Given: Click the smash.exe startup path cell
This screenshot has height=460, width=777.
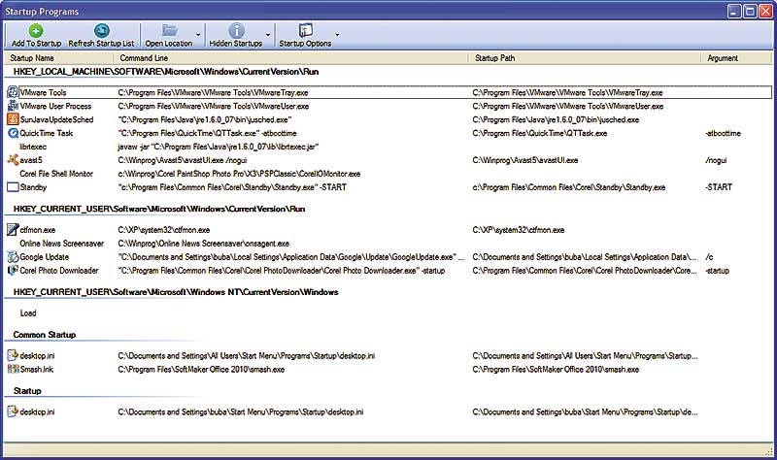Looking at the screenshot, I should (x=556, y=370).
